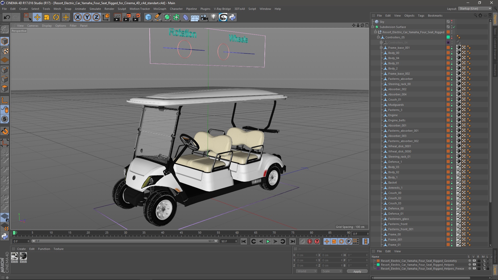The image size is (498, 280).
Task: Click the Python icon in top toolbar
Action: 232,17
